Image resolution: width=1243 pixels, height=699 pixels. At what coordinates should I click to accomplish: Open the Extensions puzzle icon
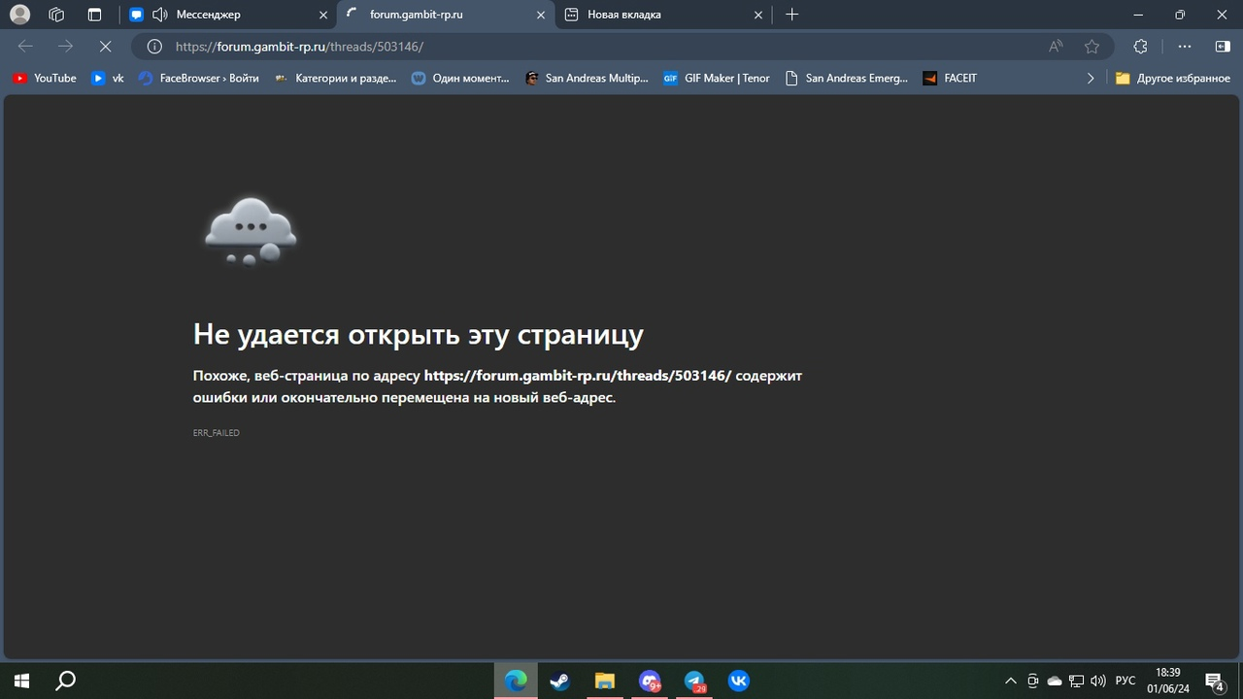click(1140, 47)
